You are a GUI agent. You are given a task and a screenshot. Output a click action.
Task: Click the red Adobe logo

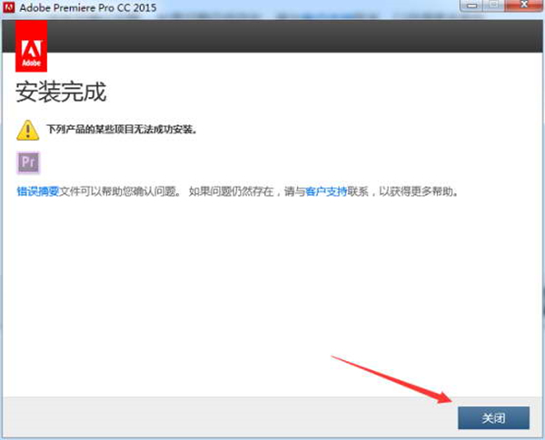[x=31, y=46]
